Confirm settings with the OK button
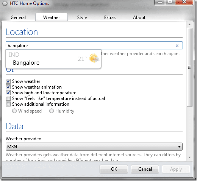The height and width of the screenshot is (181, 197). (114, 169)
